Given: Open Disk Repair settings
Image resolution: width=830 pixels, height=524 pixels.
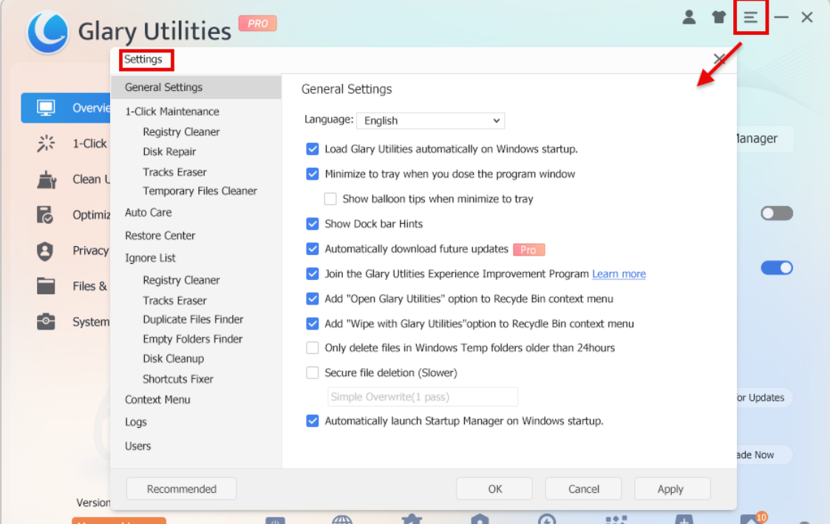Looking at the screenshot, I should point(169,152).
